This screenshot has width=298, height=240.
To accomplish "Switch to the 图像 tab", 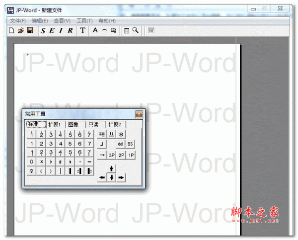I will (75, 125).
